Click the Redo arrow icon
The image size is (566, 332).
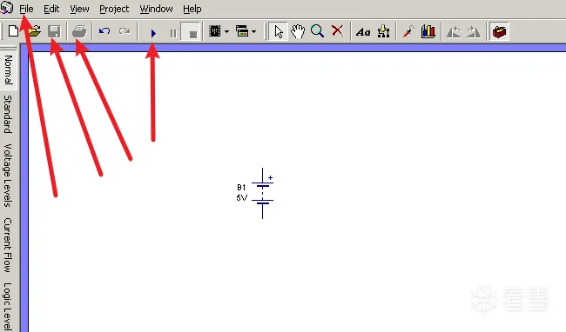click(x=125, y=31)
